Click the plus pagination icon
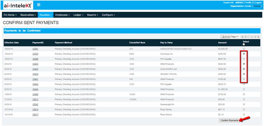 click(x=252, y=37)
